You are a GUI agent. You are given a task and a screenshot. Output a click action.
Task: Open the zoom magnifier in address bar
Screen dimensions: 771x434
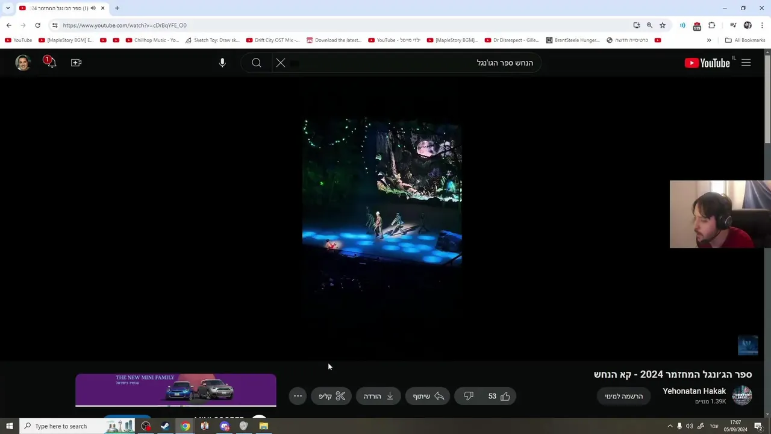(x=649, y=25)
